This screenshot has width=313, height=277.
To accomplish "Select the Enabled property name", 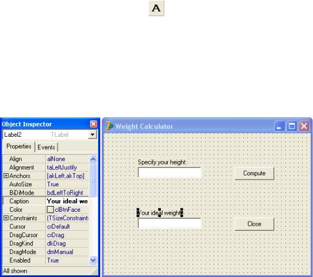I will click(x=20, y=260).
